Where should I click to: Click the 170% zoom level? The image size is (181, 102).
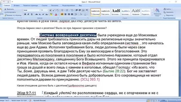pos(163,101)
